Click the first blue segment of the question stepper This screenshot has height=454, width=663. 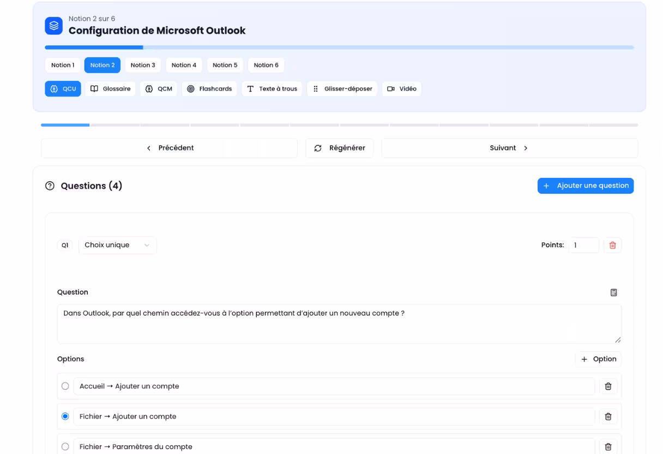(x=65, y=126)
